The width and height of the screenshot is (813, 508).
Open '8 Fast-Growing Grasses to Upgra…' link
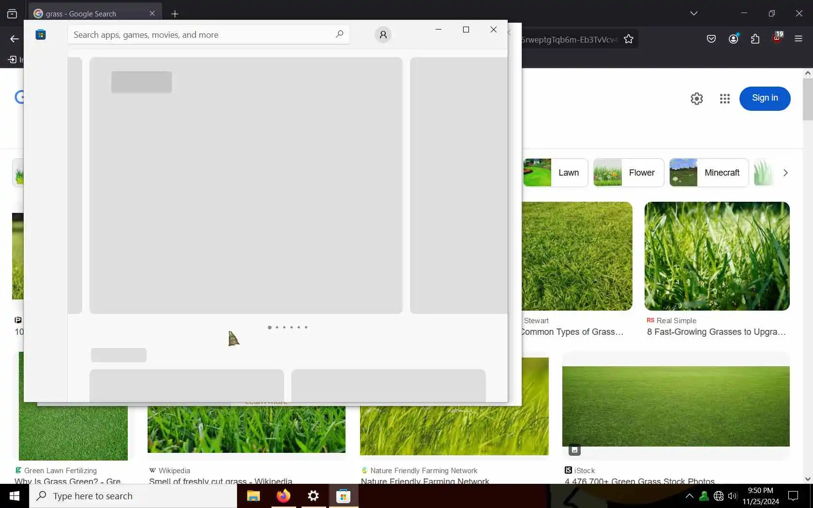(716, 332)
